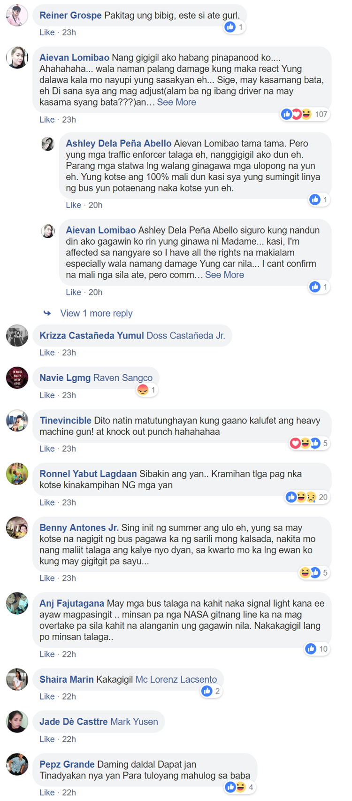The width and height of the screenshot is (352, 801).
Task: Click the like icon on Anj Fajutagana's comment
Action: 310,649
